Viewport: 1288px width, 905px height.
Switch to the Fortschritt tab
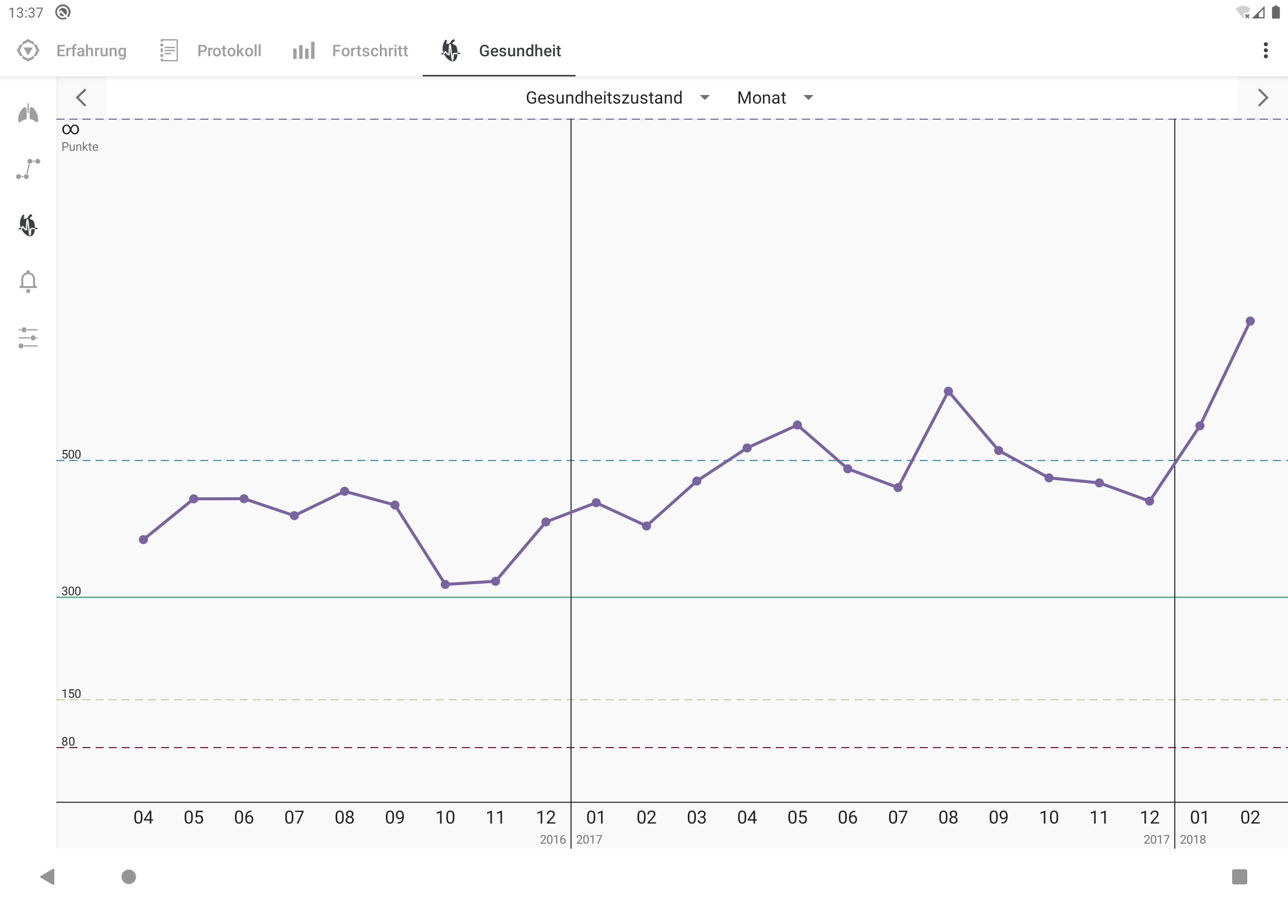click(x=351, y=50)
